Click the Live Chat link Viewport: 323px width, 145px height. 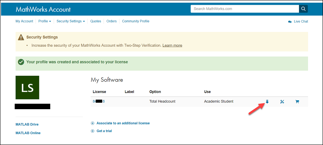coord(301,21)
